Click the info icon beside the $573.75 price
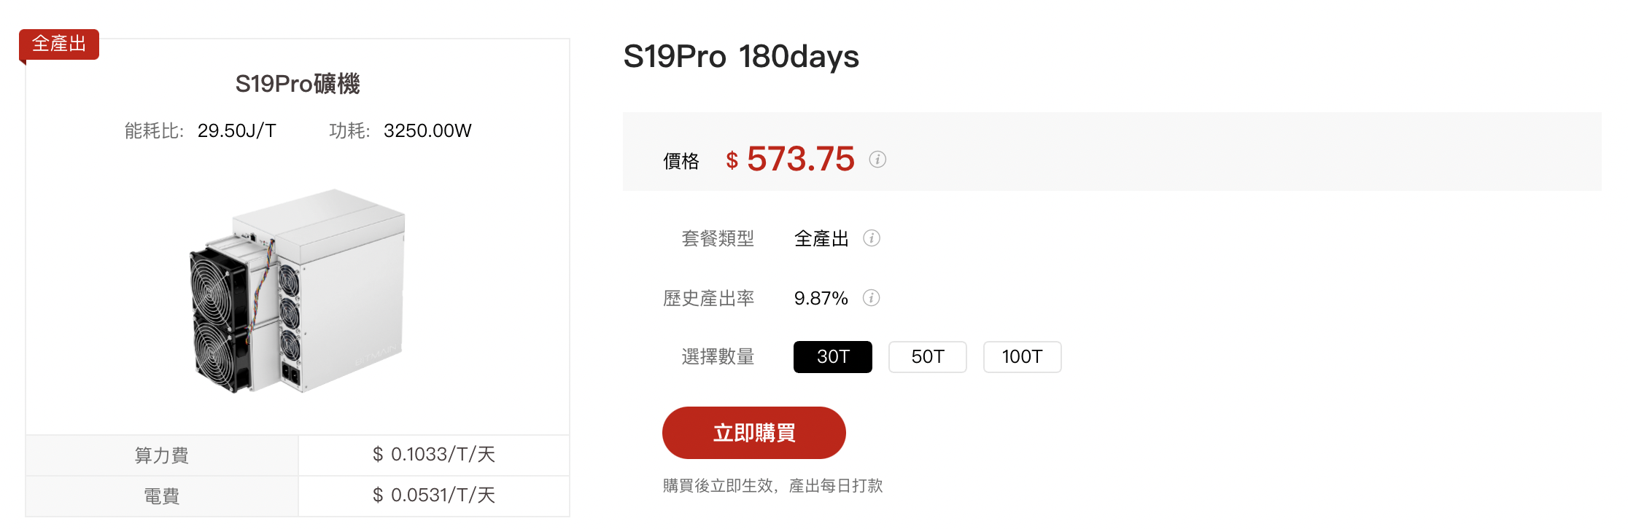1628x529 pixels. [877, 159]
